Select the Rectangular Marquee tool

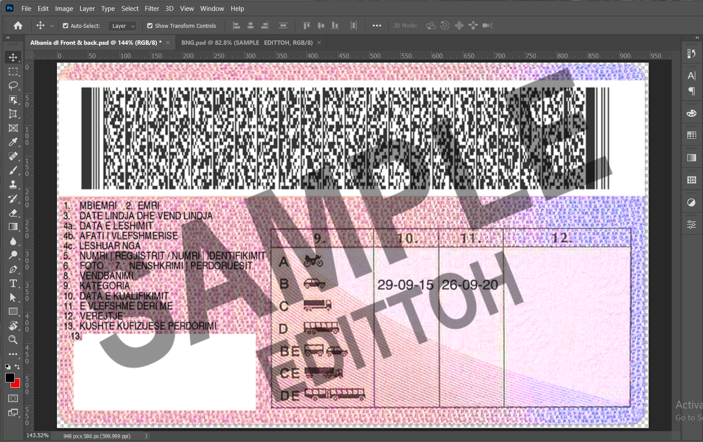13,72
